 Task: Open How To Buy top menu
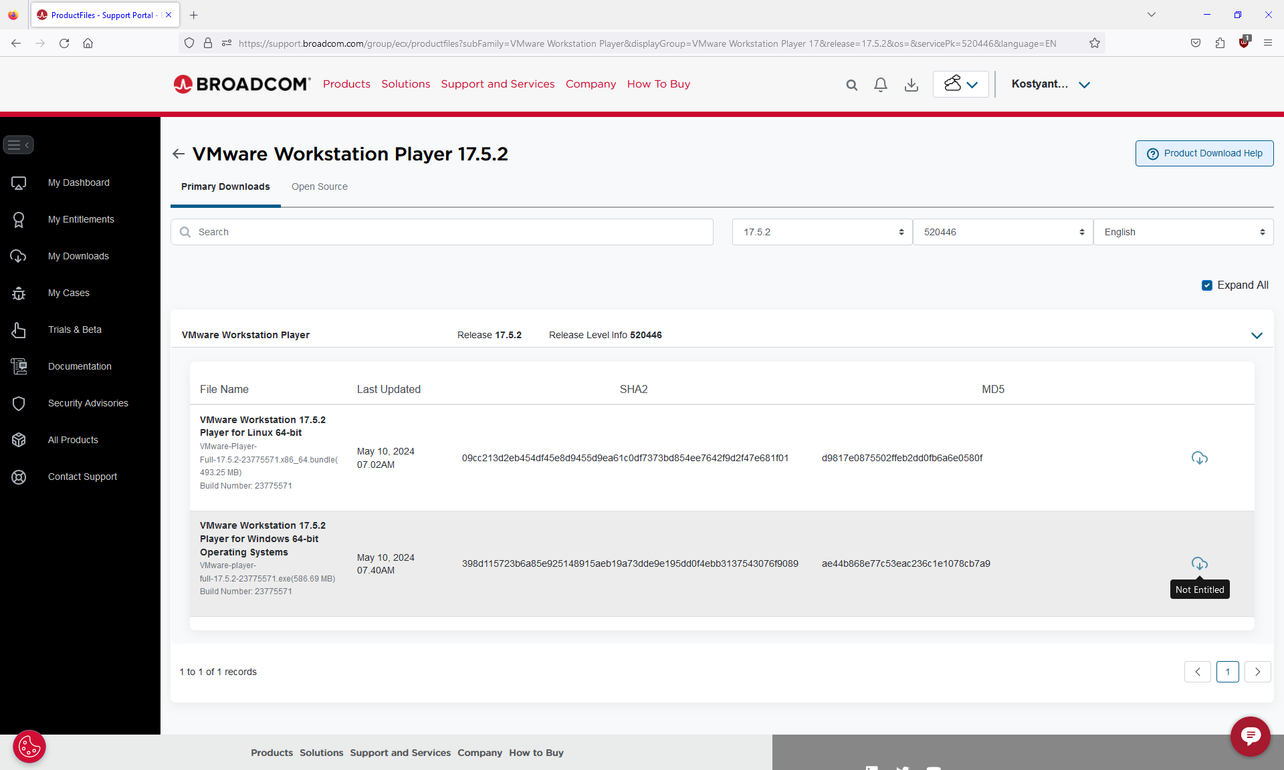pos(659,84)
